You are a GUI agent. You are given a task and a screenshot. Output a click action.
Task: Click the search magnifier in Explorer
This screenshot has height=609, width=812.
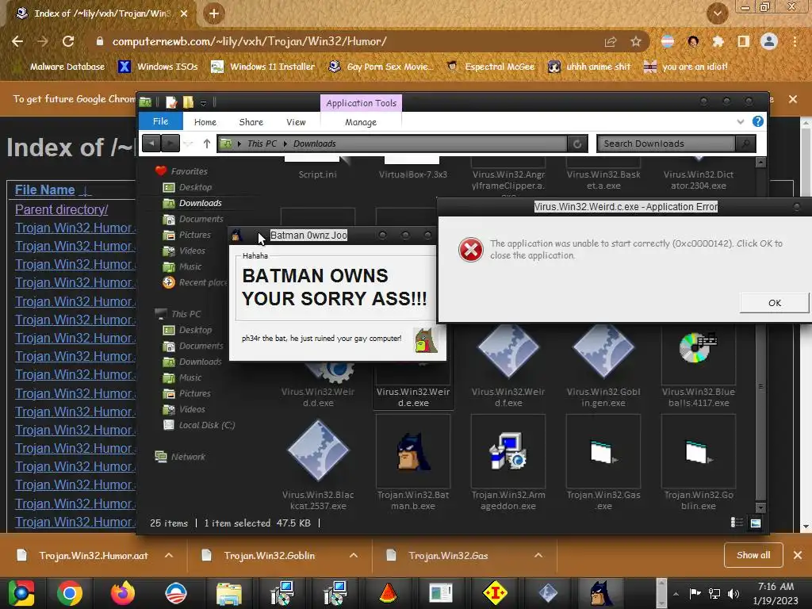click(x=745, y=144)
